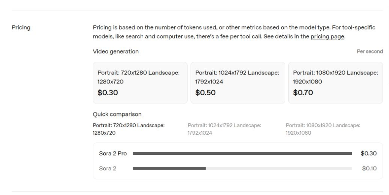The width and height of the screenshot is (389, 195).
Task: Click the Sora 2 Pro label
Action: [113, 153]
